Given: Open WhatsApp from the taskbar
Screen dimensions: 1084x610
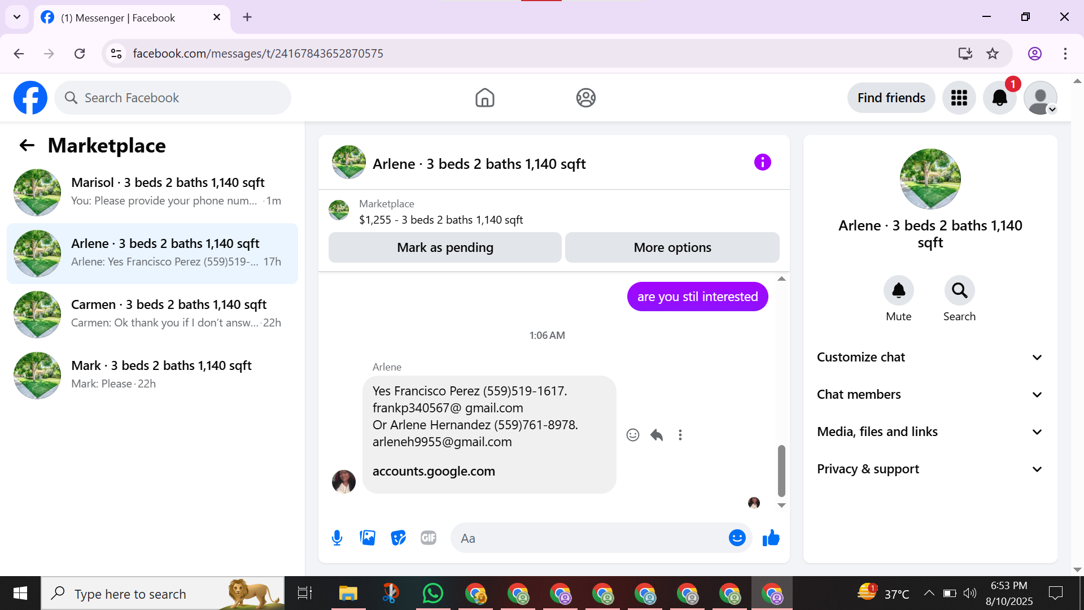Looking at the screenshot, I should click(x=433, y=594).
